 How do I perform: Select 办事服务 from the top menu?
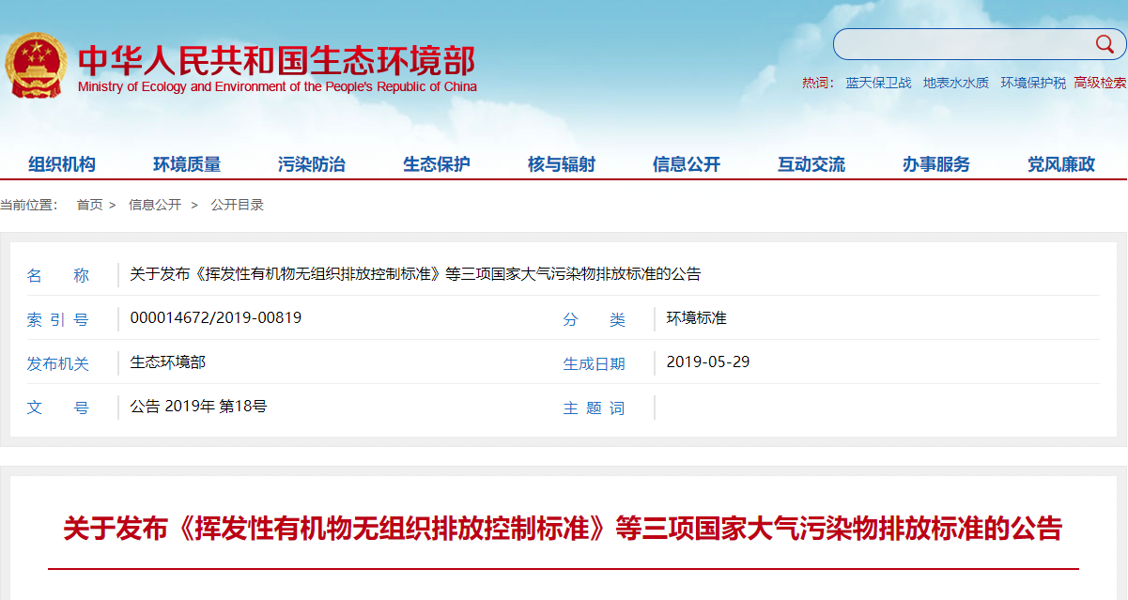click(935, 163)
